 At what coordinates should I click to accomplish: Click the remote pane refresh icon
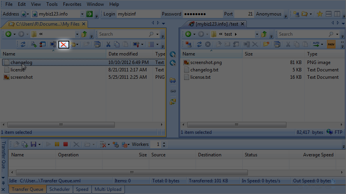click(199, 45)
